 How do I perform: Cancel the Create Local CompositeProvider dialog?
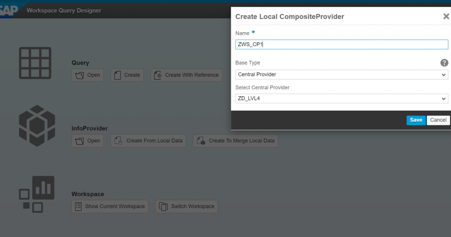pyautogui.click(x=438, y=120)
